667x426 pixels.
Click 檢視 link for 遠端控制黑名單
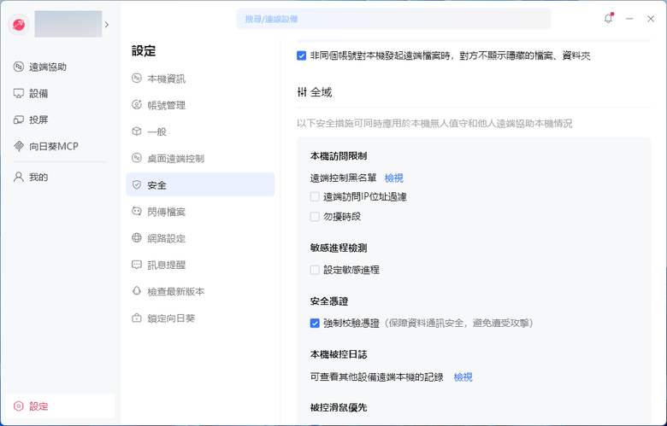click(x=394, y=178)
